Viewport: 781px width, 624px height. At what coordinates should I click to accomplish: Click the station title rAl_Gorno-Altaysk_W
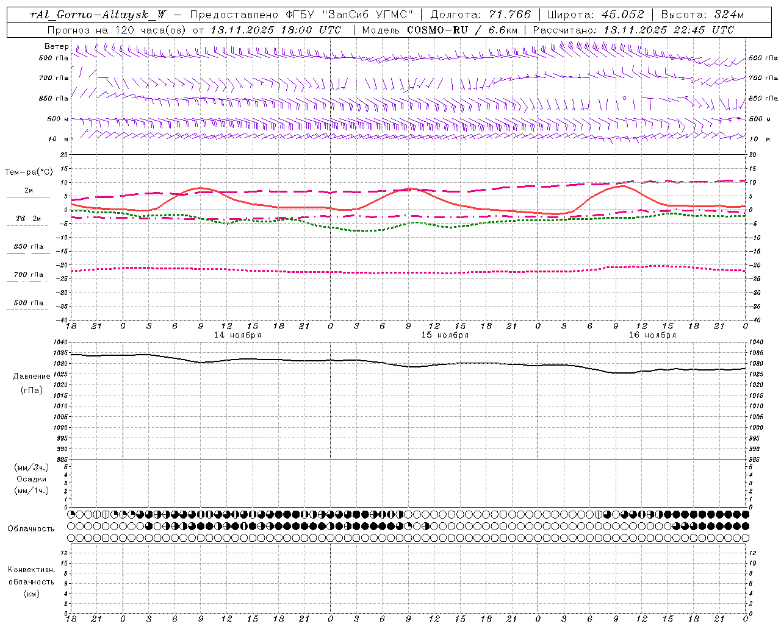point(98,15)
